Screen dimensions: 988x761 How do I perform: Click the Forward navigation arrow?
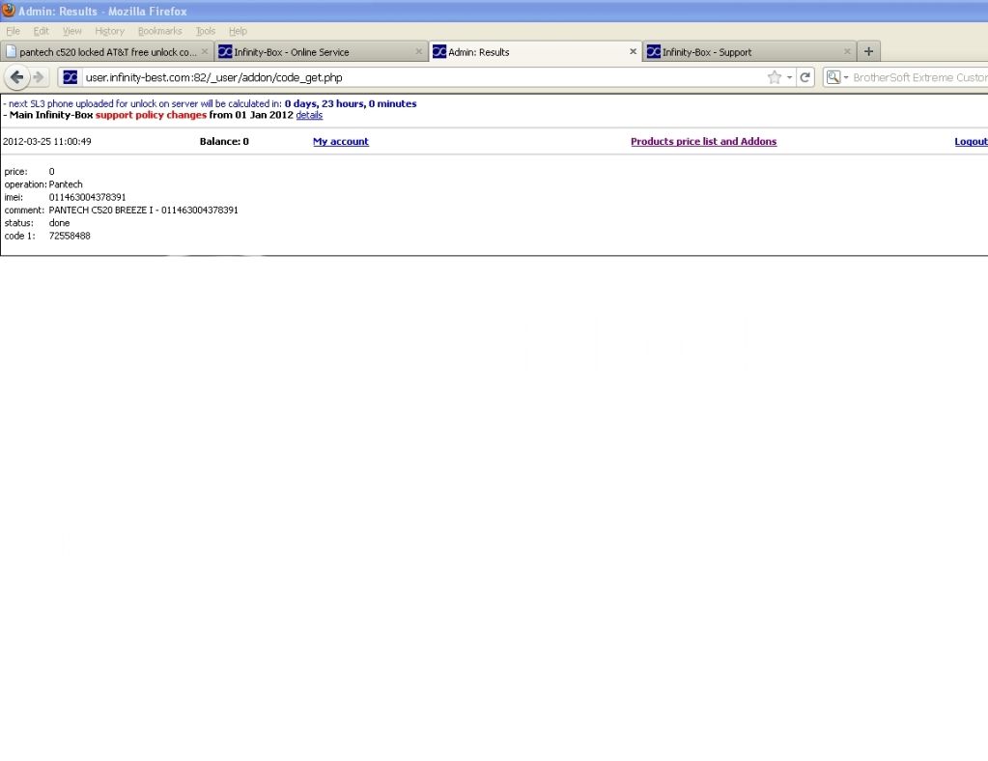39,77
